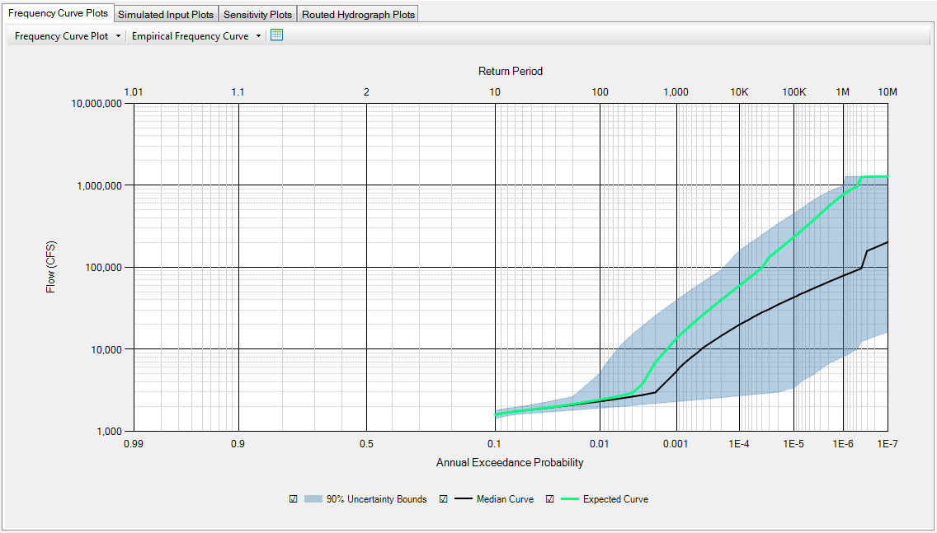The image size is (937, 533).
Task: Toggle the Expected Curve checkbox off
Action: pyautogui.click(x=549, y=498)
